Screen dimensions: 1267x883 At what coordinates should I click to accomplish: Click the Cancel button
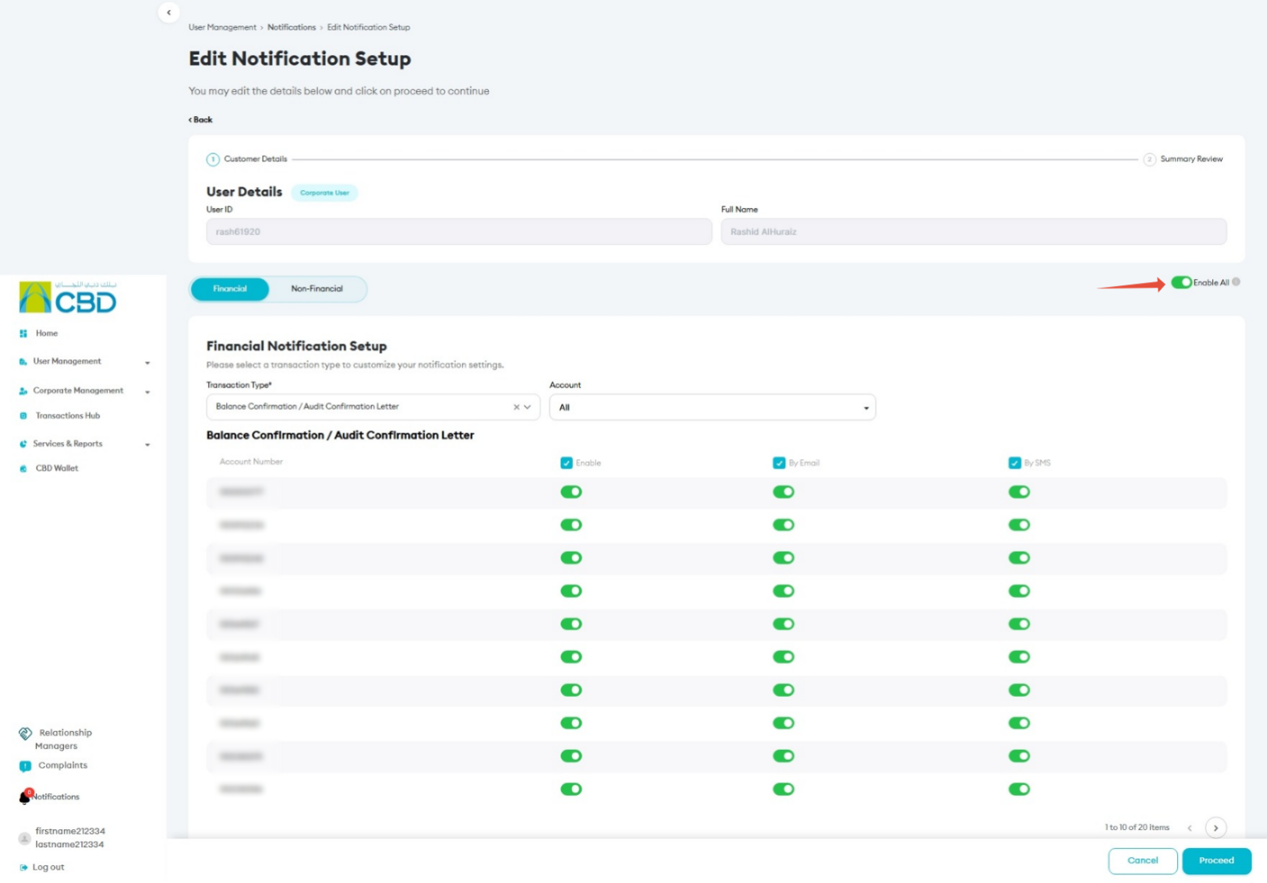(1142, 861)
